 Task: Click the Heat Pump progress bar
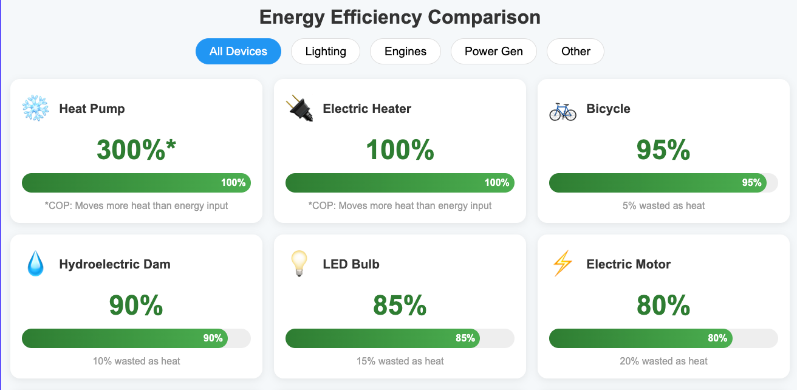pos(136,182)
